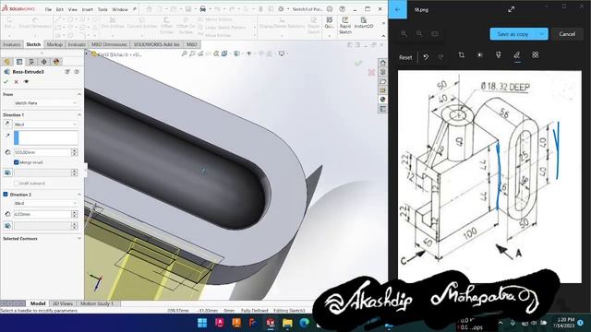Open SOLIDWORKS Resources home icon in task pane
591x332 pixels.
[x=382, y=63]
